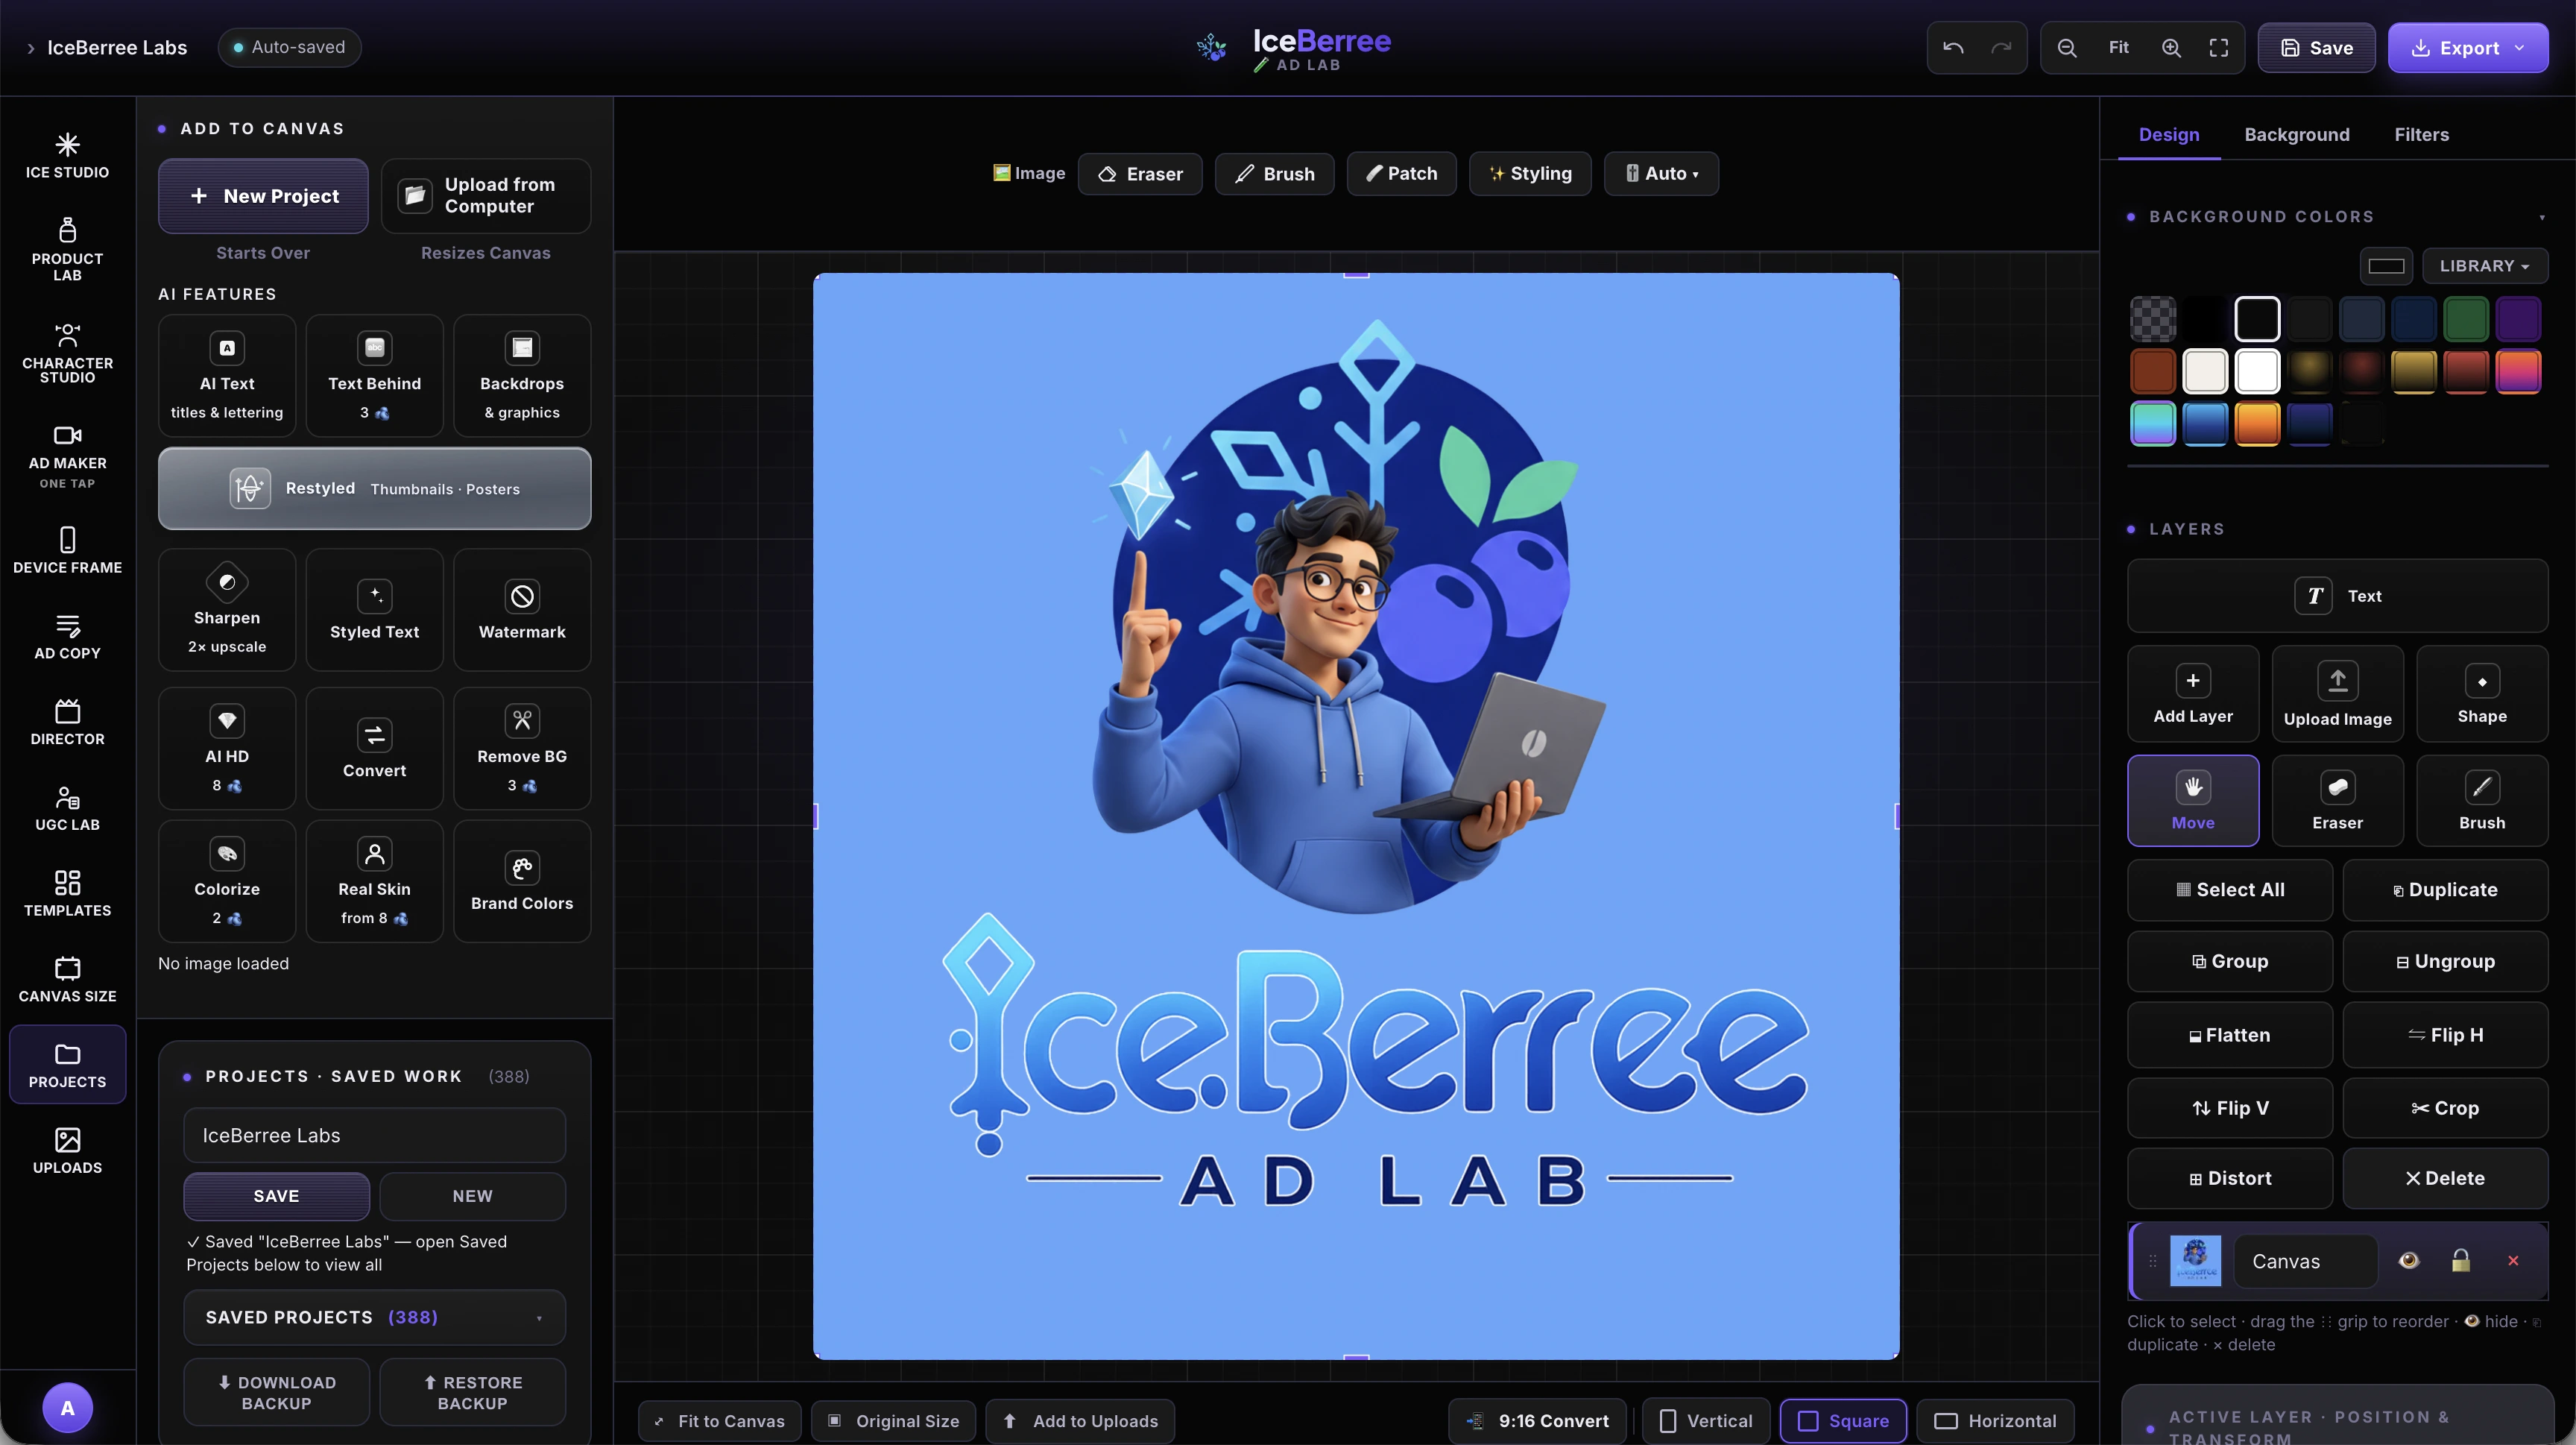Image resolution: width=2576 pixels, height=1445 pixels.
Task: Toggle Canvas layer visibility eye
Action: (2409, 1260)
